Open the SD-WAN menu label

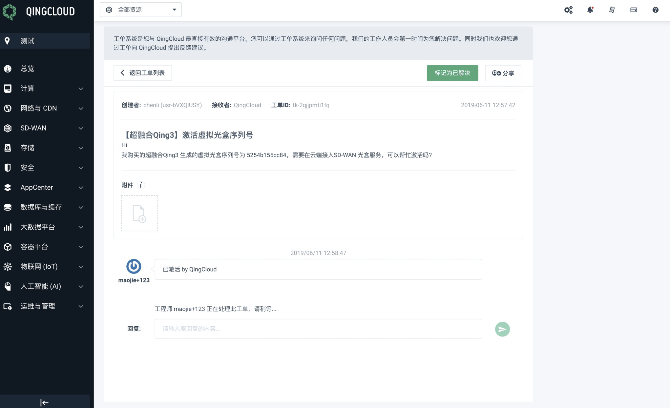(x=33, y=128)
